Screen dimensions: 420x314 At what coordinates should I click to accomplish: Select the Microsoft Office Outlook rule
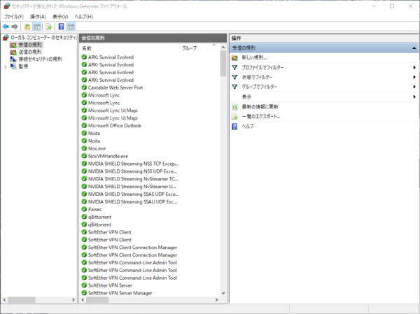(115, 126)
